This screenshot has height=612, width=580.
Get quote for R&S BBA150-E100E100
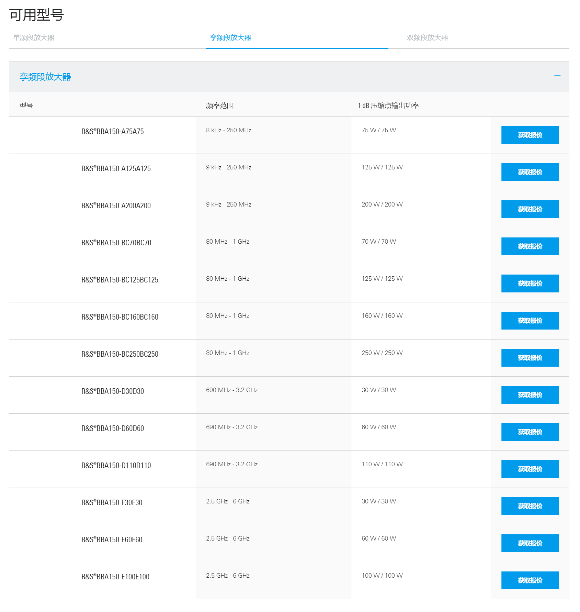point(530,580)
